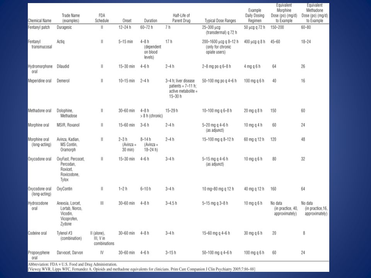
Task: Click the '3–15 h' half-life value
Action: [x=170, y=253]
